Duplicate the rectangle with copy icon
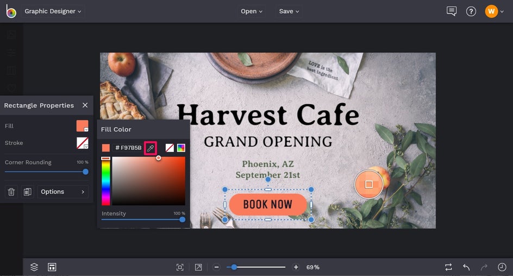 (28, 192)
